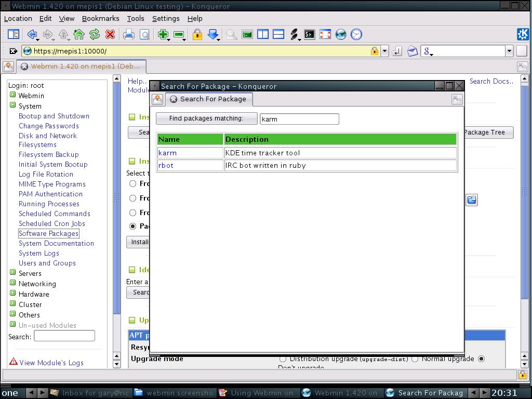Select the second 'From' radio option
Image resolution: width=532 pixels, height=399 pixels.
pyautogui.click(x=132, y=198)
